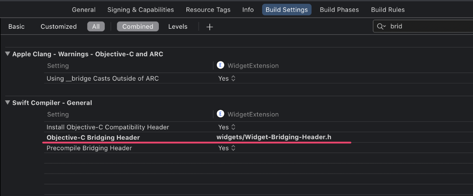Screen dimensions: 473x196
Task: Go to the Resource Tags tab
Action: (x=208, y=10)
